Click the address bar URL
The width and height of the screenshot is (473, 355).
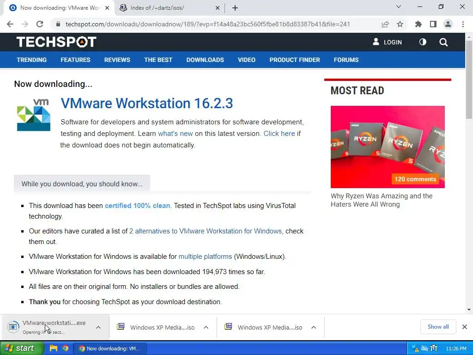pyautogui.click(x=207, y=24)
